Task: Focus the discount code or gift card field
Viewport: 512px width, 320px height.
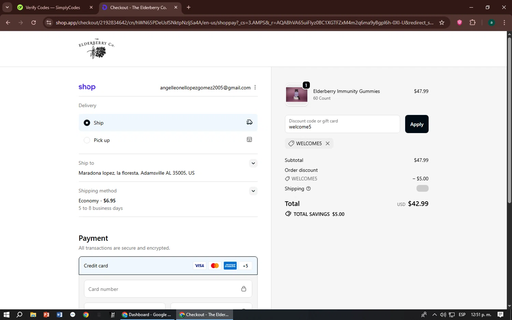Action: (342, 124)
